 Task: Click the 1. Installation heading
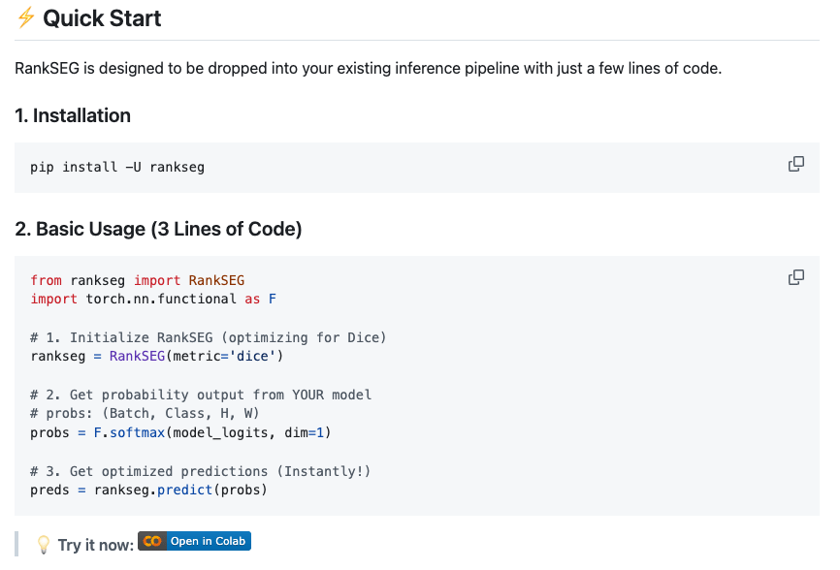73,115
